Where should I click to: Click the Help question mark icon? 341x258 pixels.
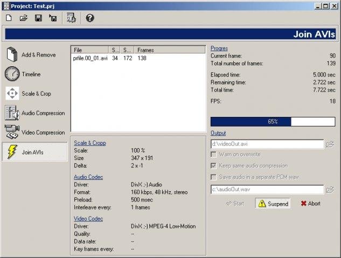click(90, 18)
